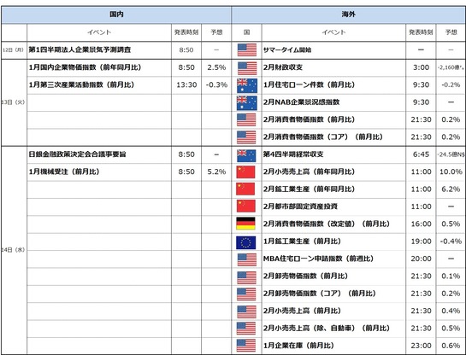Image resolution: width=466 pixels, height=355 pixels.
Task: Click the EU flag beside 1月鉱工業生産（前月比）
Action: coord(245,242)
